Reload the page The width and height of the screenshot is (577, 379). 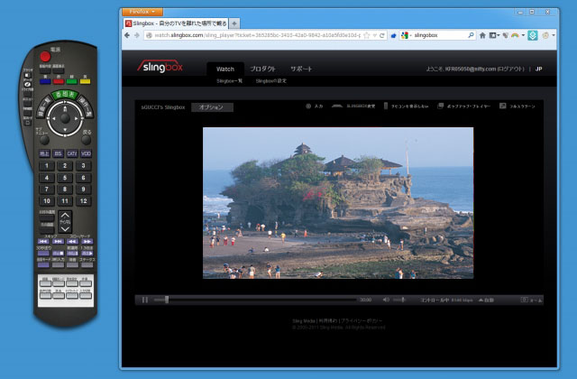[382, 35]
